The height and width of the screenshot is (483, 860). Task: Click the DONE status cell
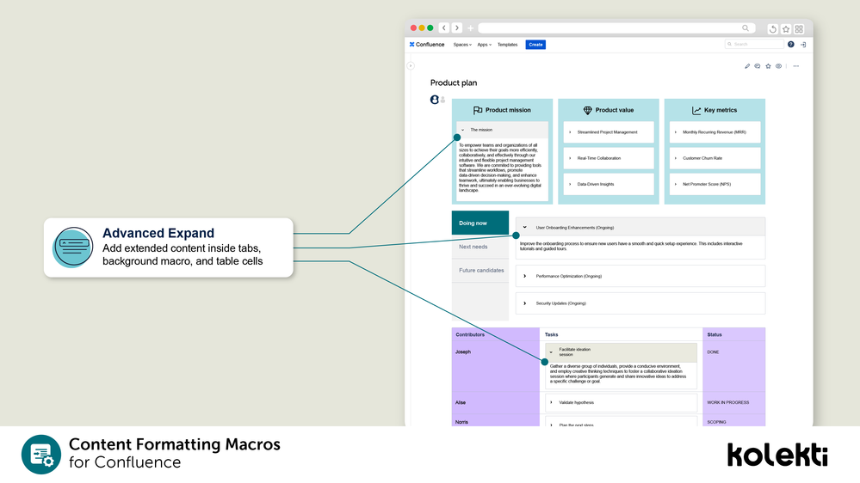click(x=733, y=366)
